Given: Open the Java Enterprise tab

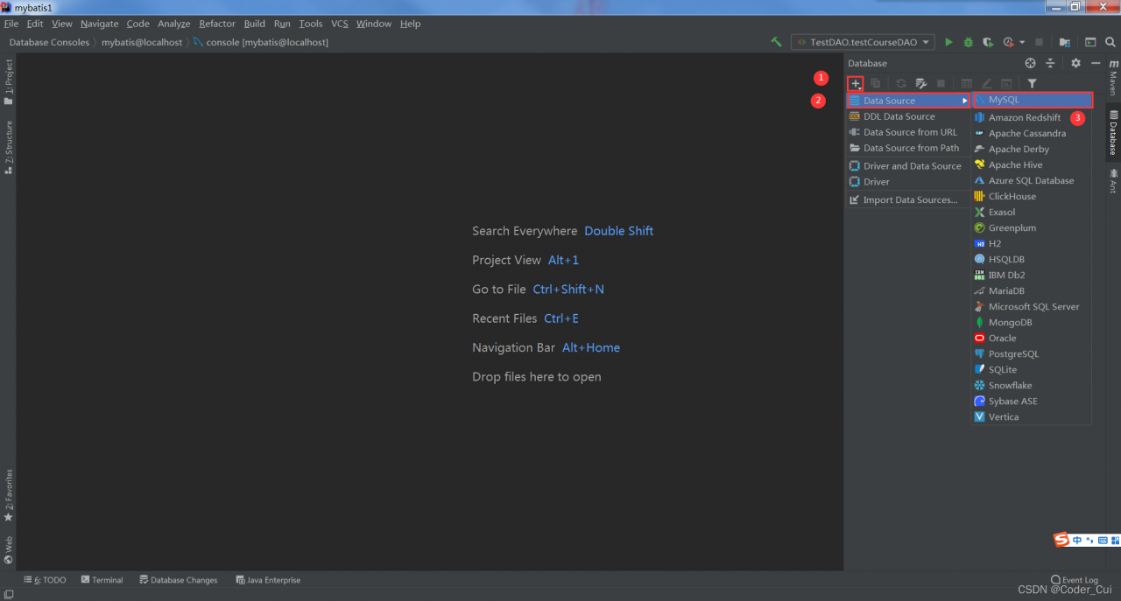Looking at the screenshot, I should 268,580.
